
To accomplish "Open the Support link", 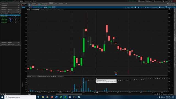I will (149, 1).
